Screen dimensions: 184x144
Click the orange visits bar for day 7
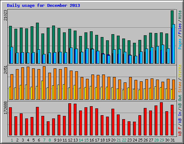[44, 83]
